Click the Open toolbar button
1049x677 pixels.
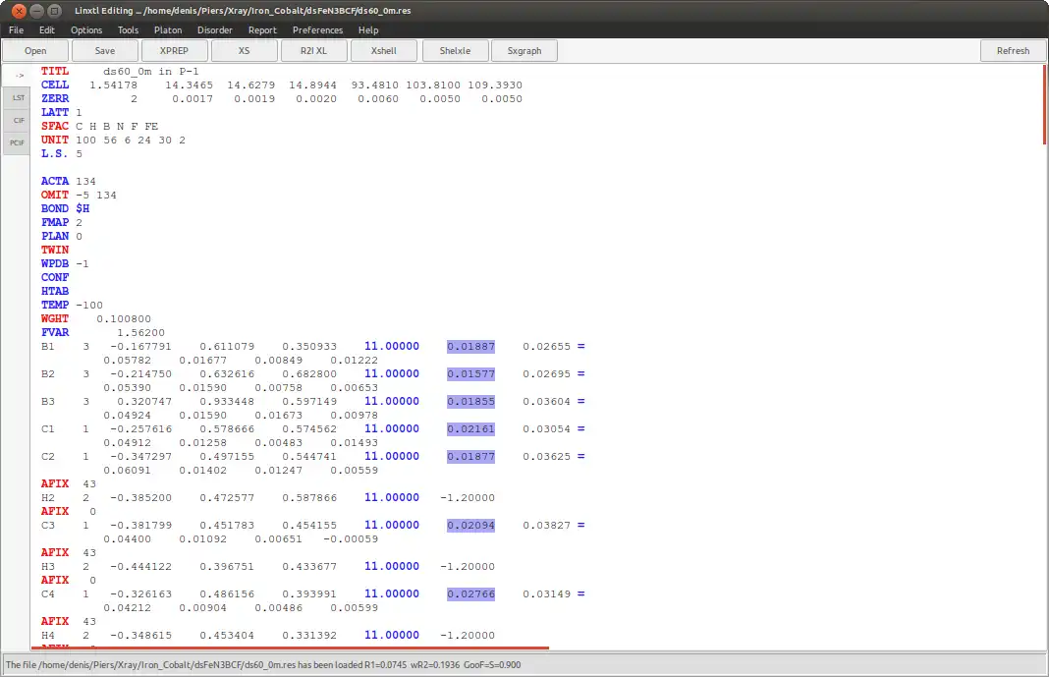(35, 51)
